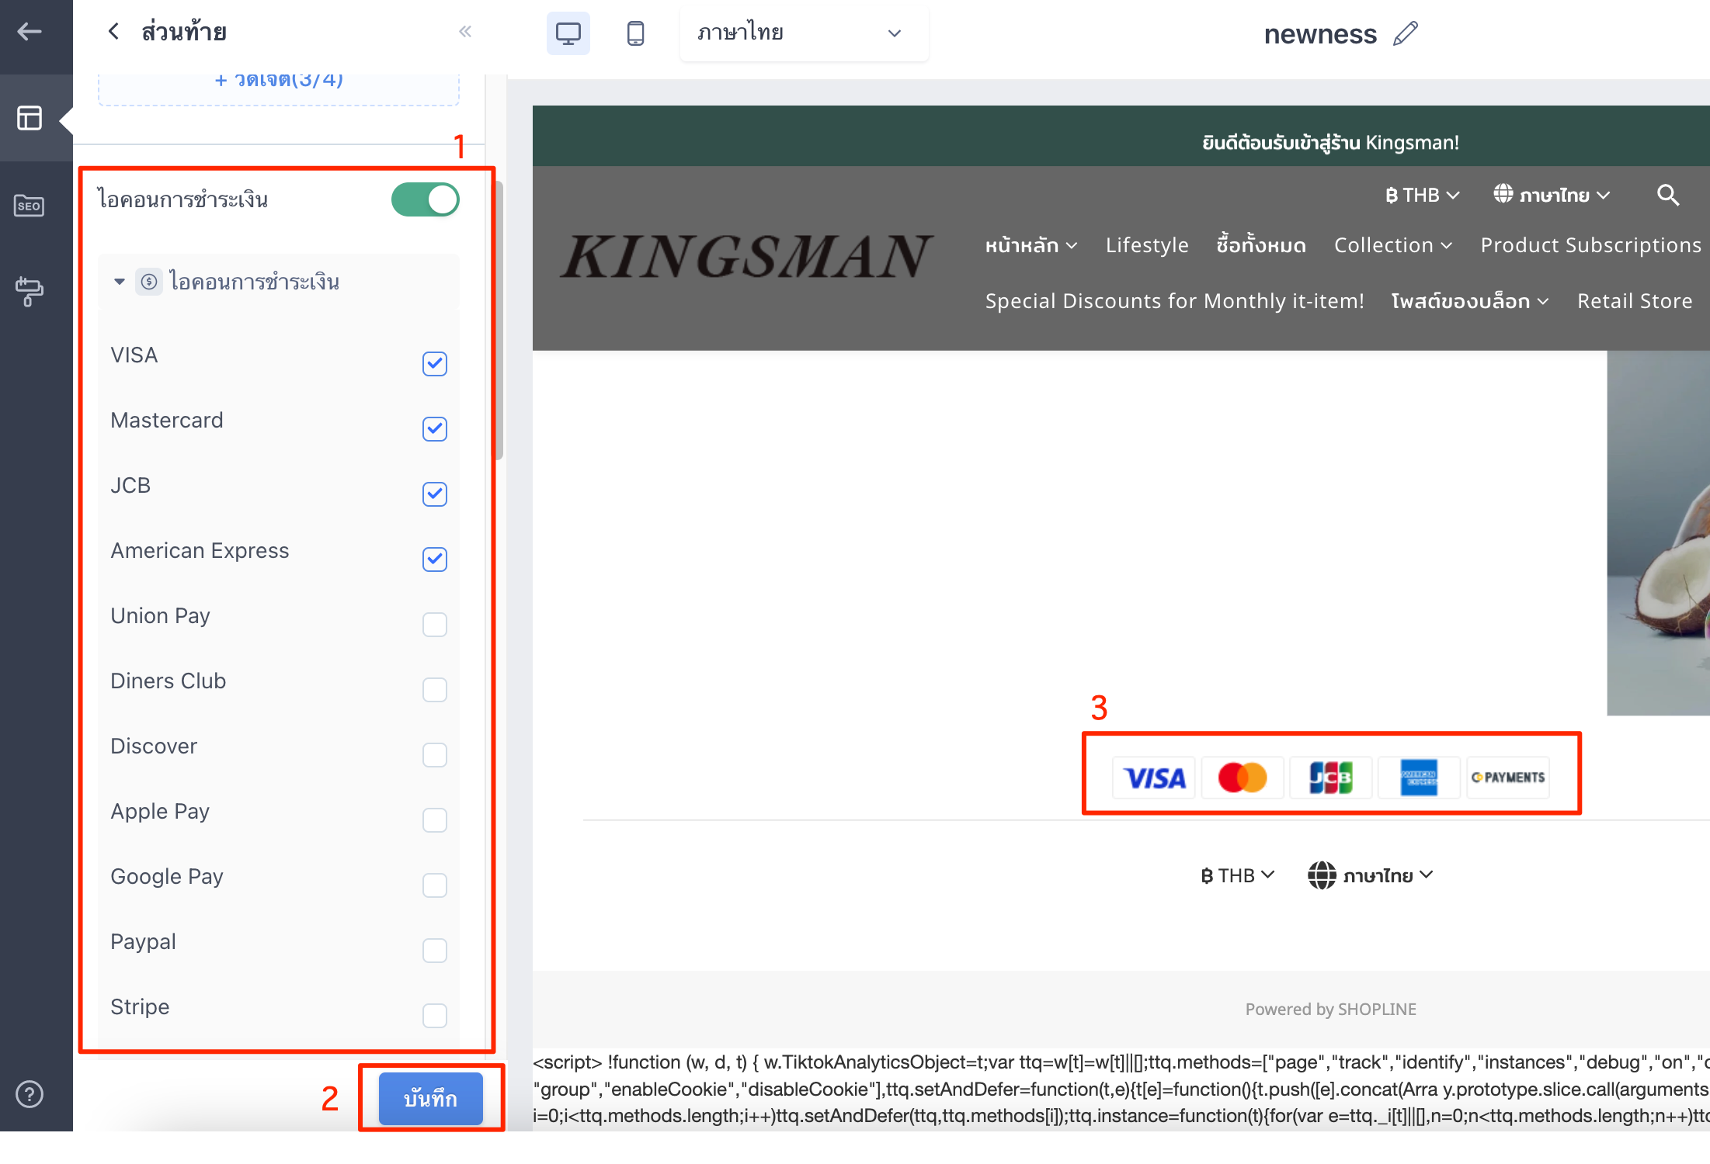This screenshot has height=1164, width=1710.
Task: Click the newness theme title
Action: pos(1320,33)
